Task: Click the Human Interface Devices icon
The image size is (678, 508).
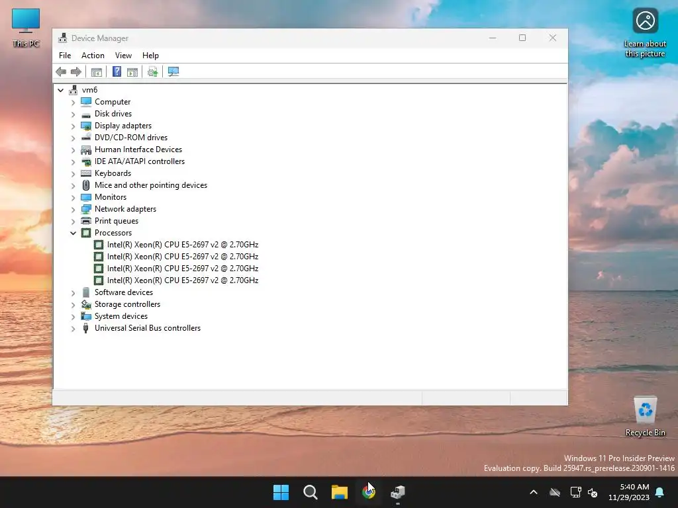Action: 86,149
